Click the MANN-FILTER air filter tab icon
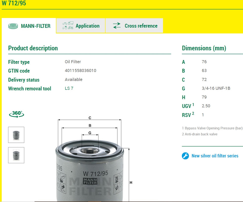This screenshot has width=243, height=202. [x=13, y=26]
